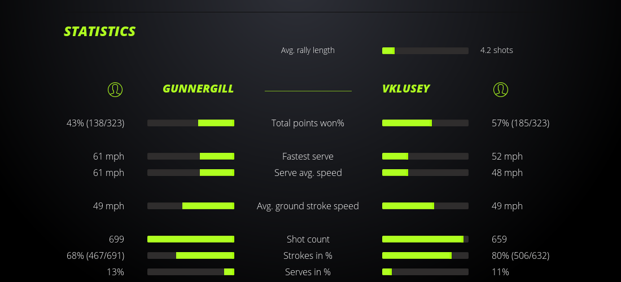621x282 pixels.
Task: Click VKlusey's Serves in % bar
Action: [x=425, y=272]
